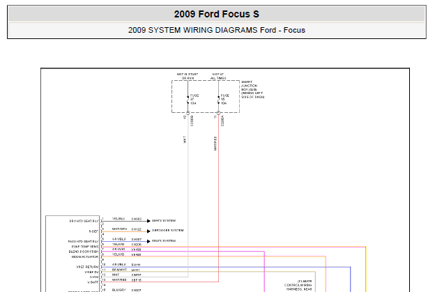435x292 pixels.
Task: Click the MODE ACTUATOR pin label
Action: point(85,256)
